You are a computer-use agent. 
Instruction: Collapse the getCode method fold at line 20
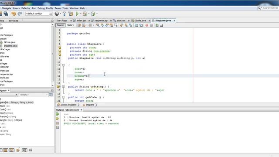(63, 97)
